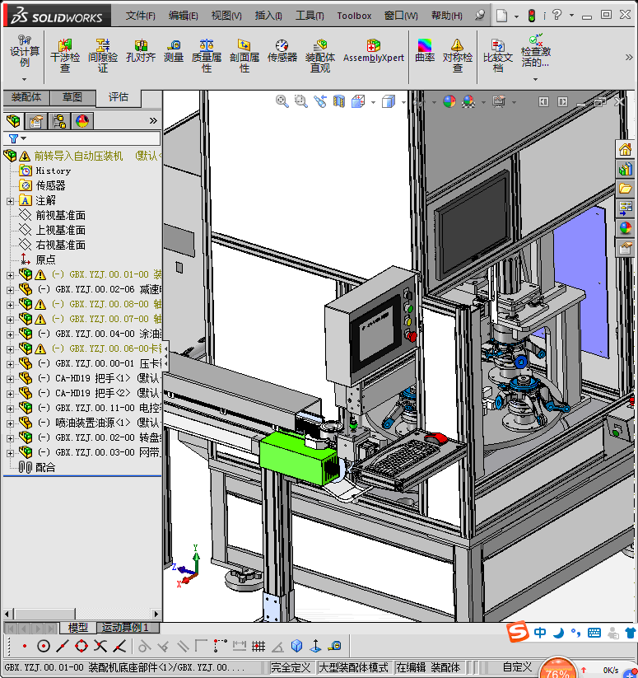
Task: Switch to the 模型 tab at the bottom
Action: [77, 628]
